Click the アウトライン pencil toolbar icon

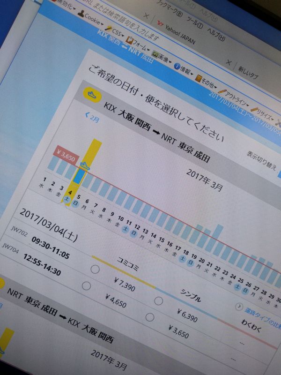(x=222, y=91)
